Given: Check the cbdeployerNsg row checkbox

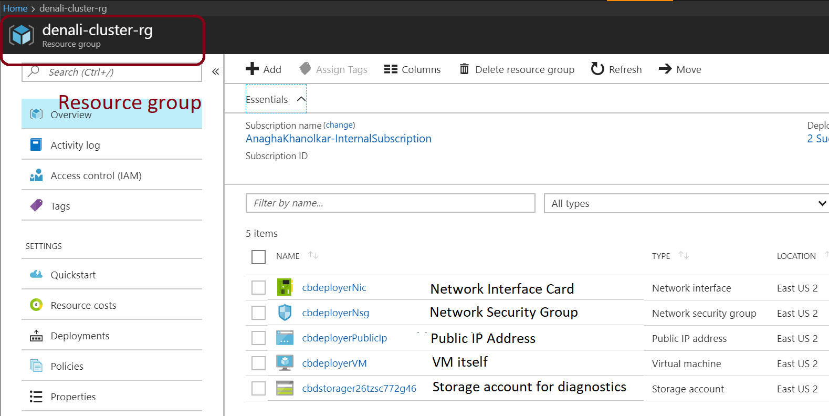Looking at the screenshot, I should [x=258, y=313].
